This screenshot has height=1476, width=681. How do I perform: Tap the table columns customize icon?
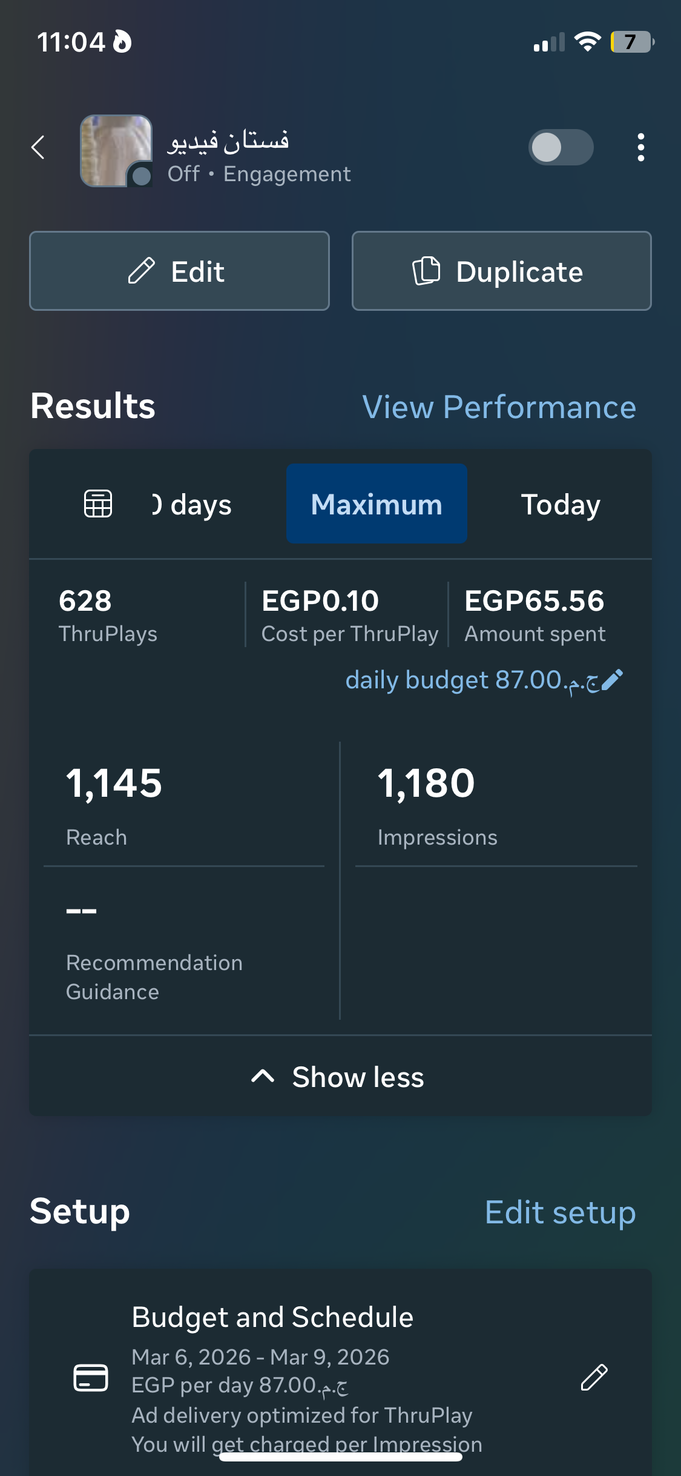coord(98,504)
